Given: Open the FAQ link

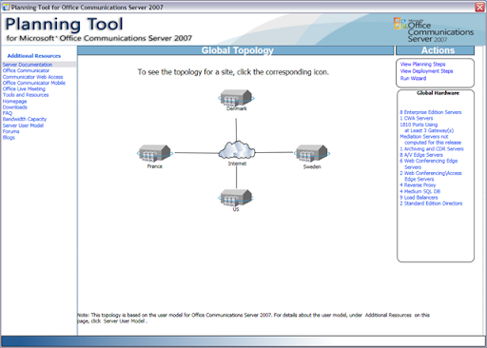Looking at the screenshot, I should [8, 113].
